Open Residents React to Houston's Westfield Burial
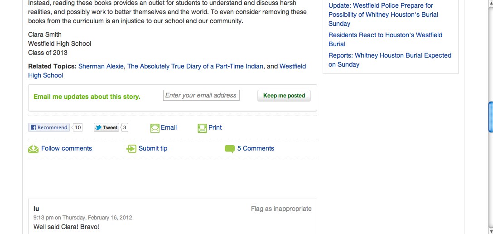The width and height of the screenshot is (493, 234). pos(386,39)
